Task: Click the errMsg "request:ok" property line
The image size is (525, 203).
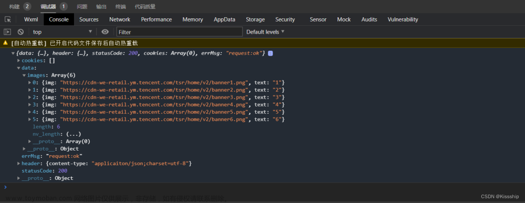Action: click(52, 156)
